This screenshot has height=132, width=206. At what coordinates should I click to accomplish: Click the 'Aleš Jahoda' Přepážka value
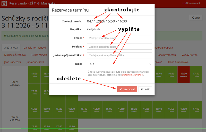tap(93, 29)
